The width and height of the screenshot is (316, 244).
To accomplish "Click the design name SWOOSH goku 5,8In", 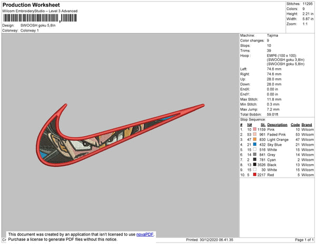I will pyautogui.click(x=38, y=26).
